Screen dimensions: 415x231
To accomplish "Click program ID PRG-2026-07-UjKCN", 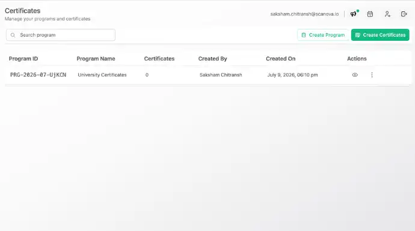I will coord(38,75).
